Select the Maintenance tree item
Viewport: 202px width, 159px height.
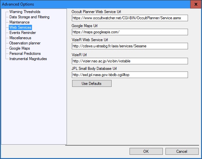pos(19,22)
